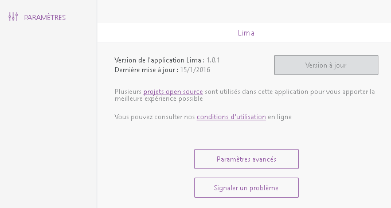The height and width of the screenshot is (208, 391).
Task: Click the sliders icon beside Paramètres
Action: [13, 17]
